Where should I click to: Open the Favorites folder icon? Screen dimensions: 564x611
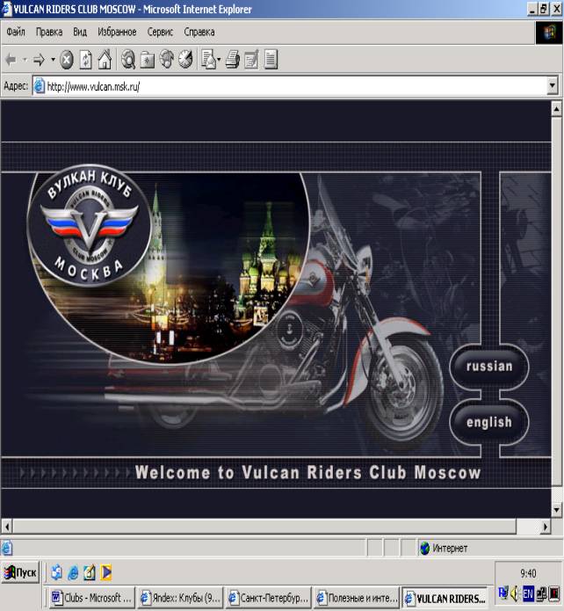coord(148,60)
